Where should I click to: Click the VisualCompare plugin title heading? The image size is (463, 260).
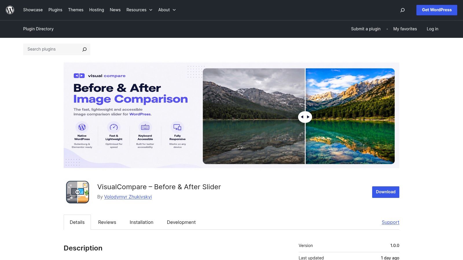coord(159,187)
